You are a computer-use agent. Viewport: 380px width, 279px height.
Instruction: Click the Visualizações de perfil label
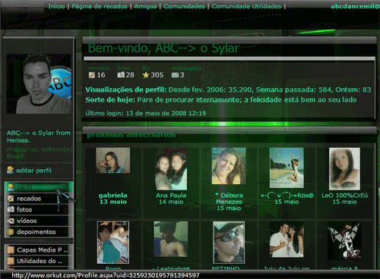[126, 89]
